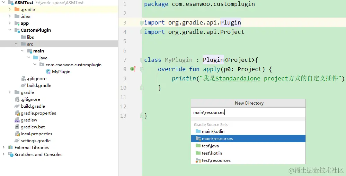346x176 pixels.
Task: Click the main\kotlin folder icon in popup
Action: coord(198,131)
